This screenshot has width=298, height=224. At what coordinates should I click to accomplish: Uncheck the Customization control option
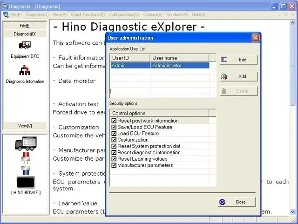(114, 140)
